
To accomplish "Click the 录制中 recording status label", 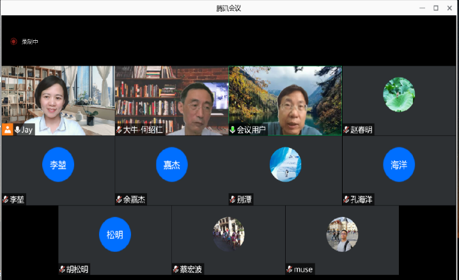I will pos(30,41).
